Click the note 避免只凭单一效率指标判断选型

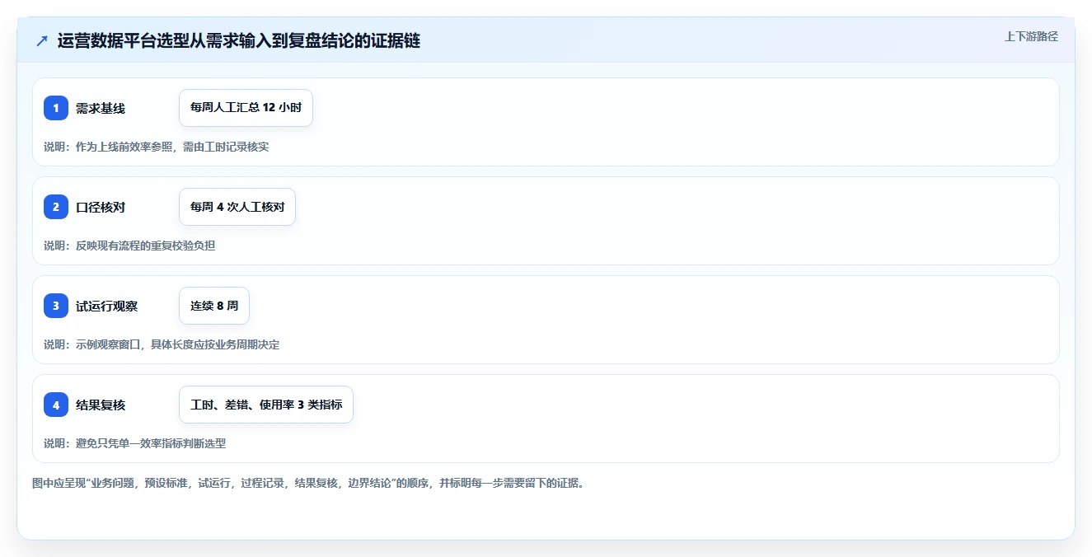(x=135, y=443)
